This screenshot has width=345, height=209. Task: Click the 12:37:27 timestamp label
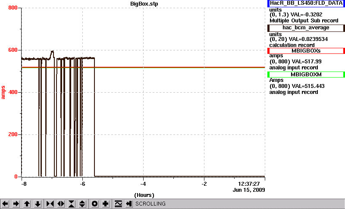(249, 184)
